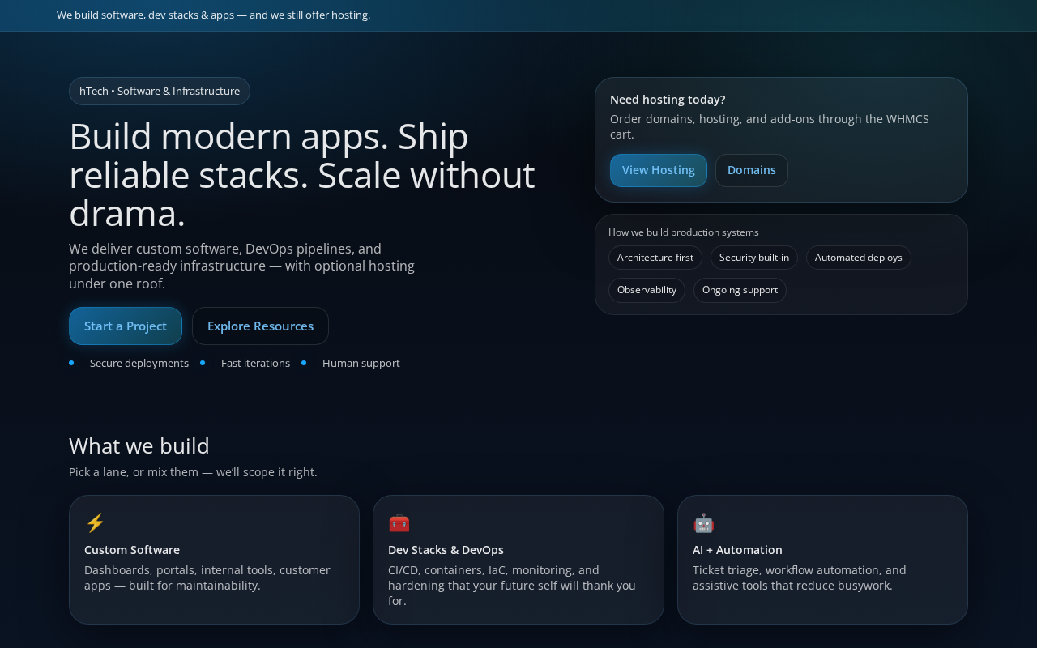Select the Architecture first chip
Viewport: 1037px width, 648px height.
(x=655, y=258)
